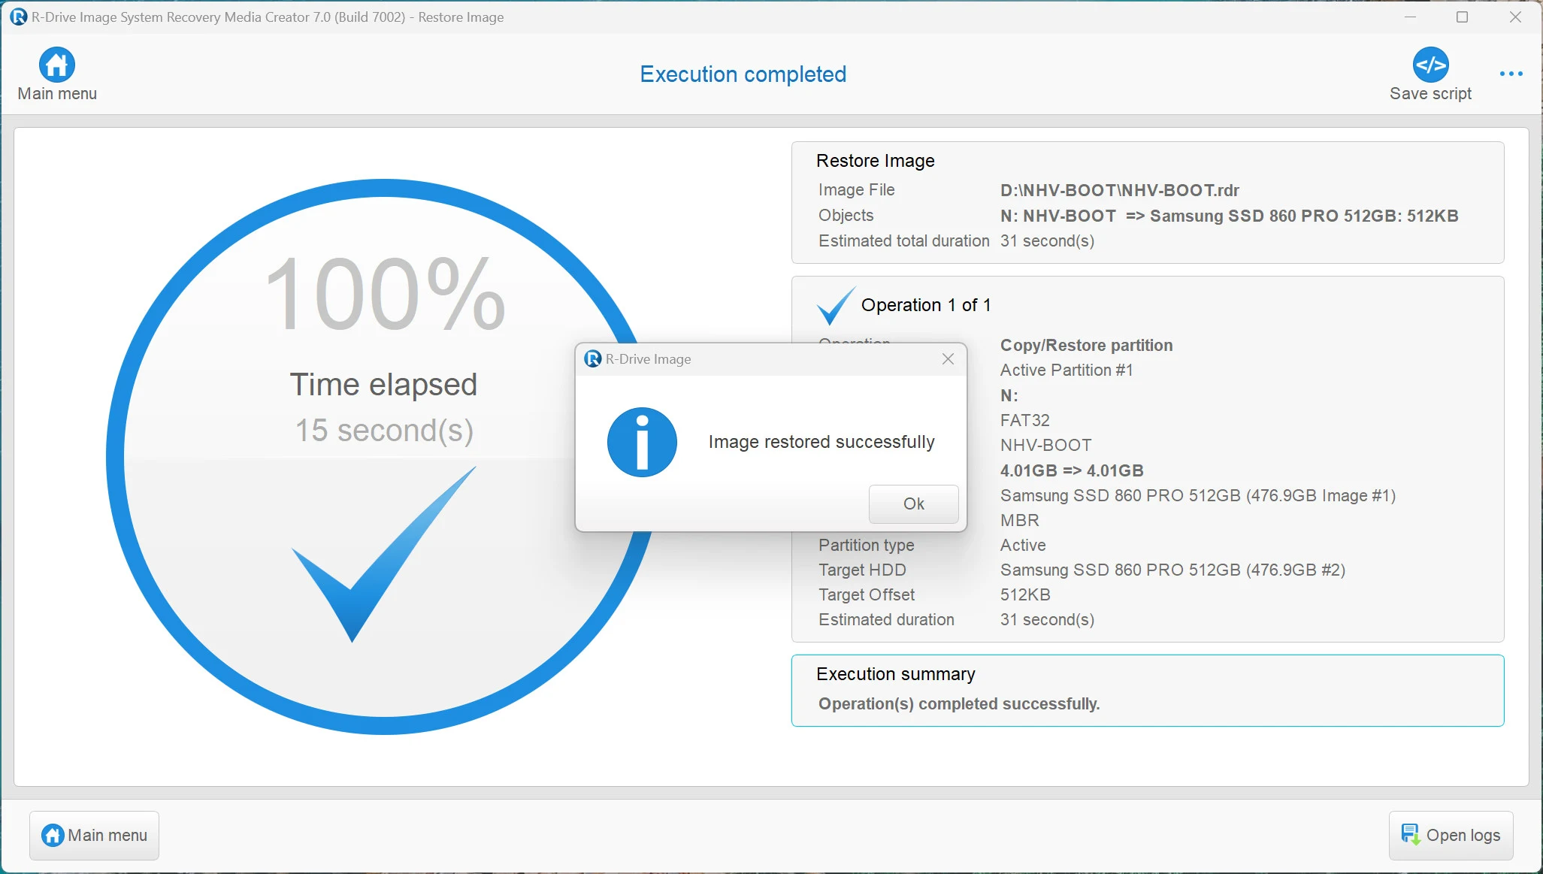Click the Main menu home icon at top
1543x874 pixels.
click(57, 65)
